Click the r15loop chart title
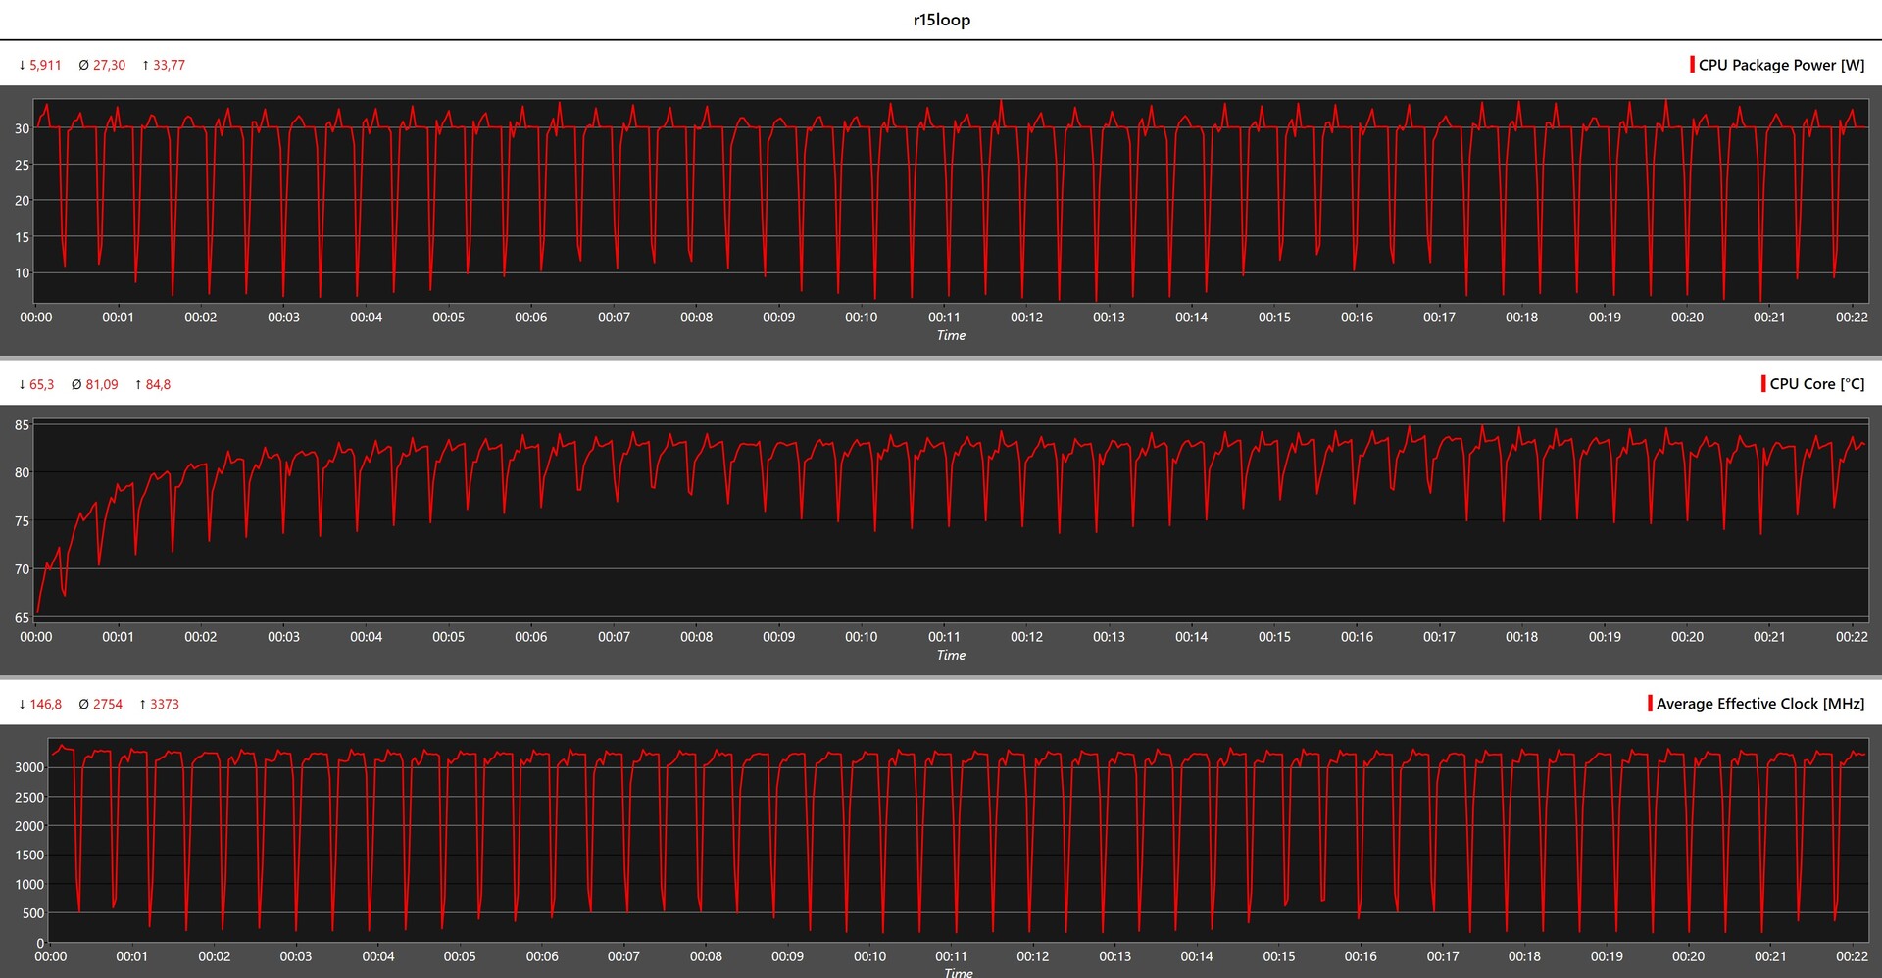 pos(941,20)
